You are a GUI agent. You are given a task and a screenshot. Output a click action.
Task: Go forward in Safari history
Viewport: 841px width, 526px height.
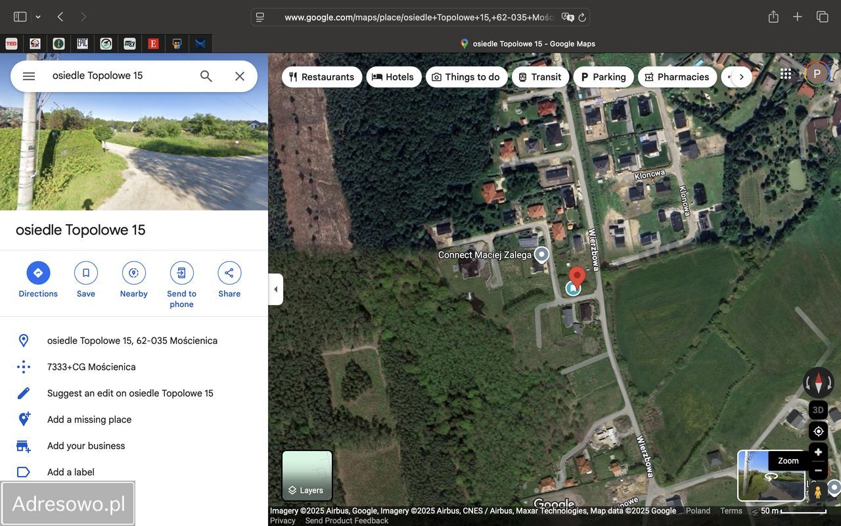point(83,17)
